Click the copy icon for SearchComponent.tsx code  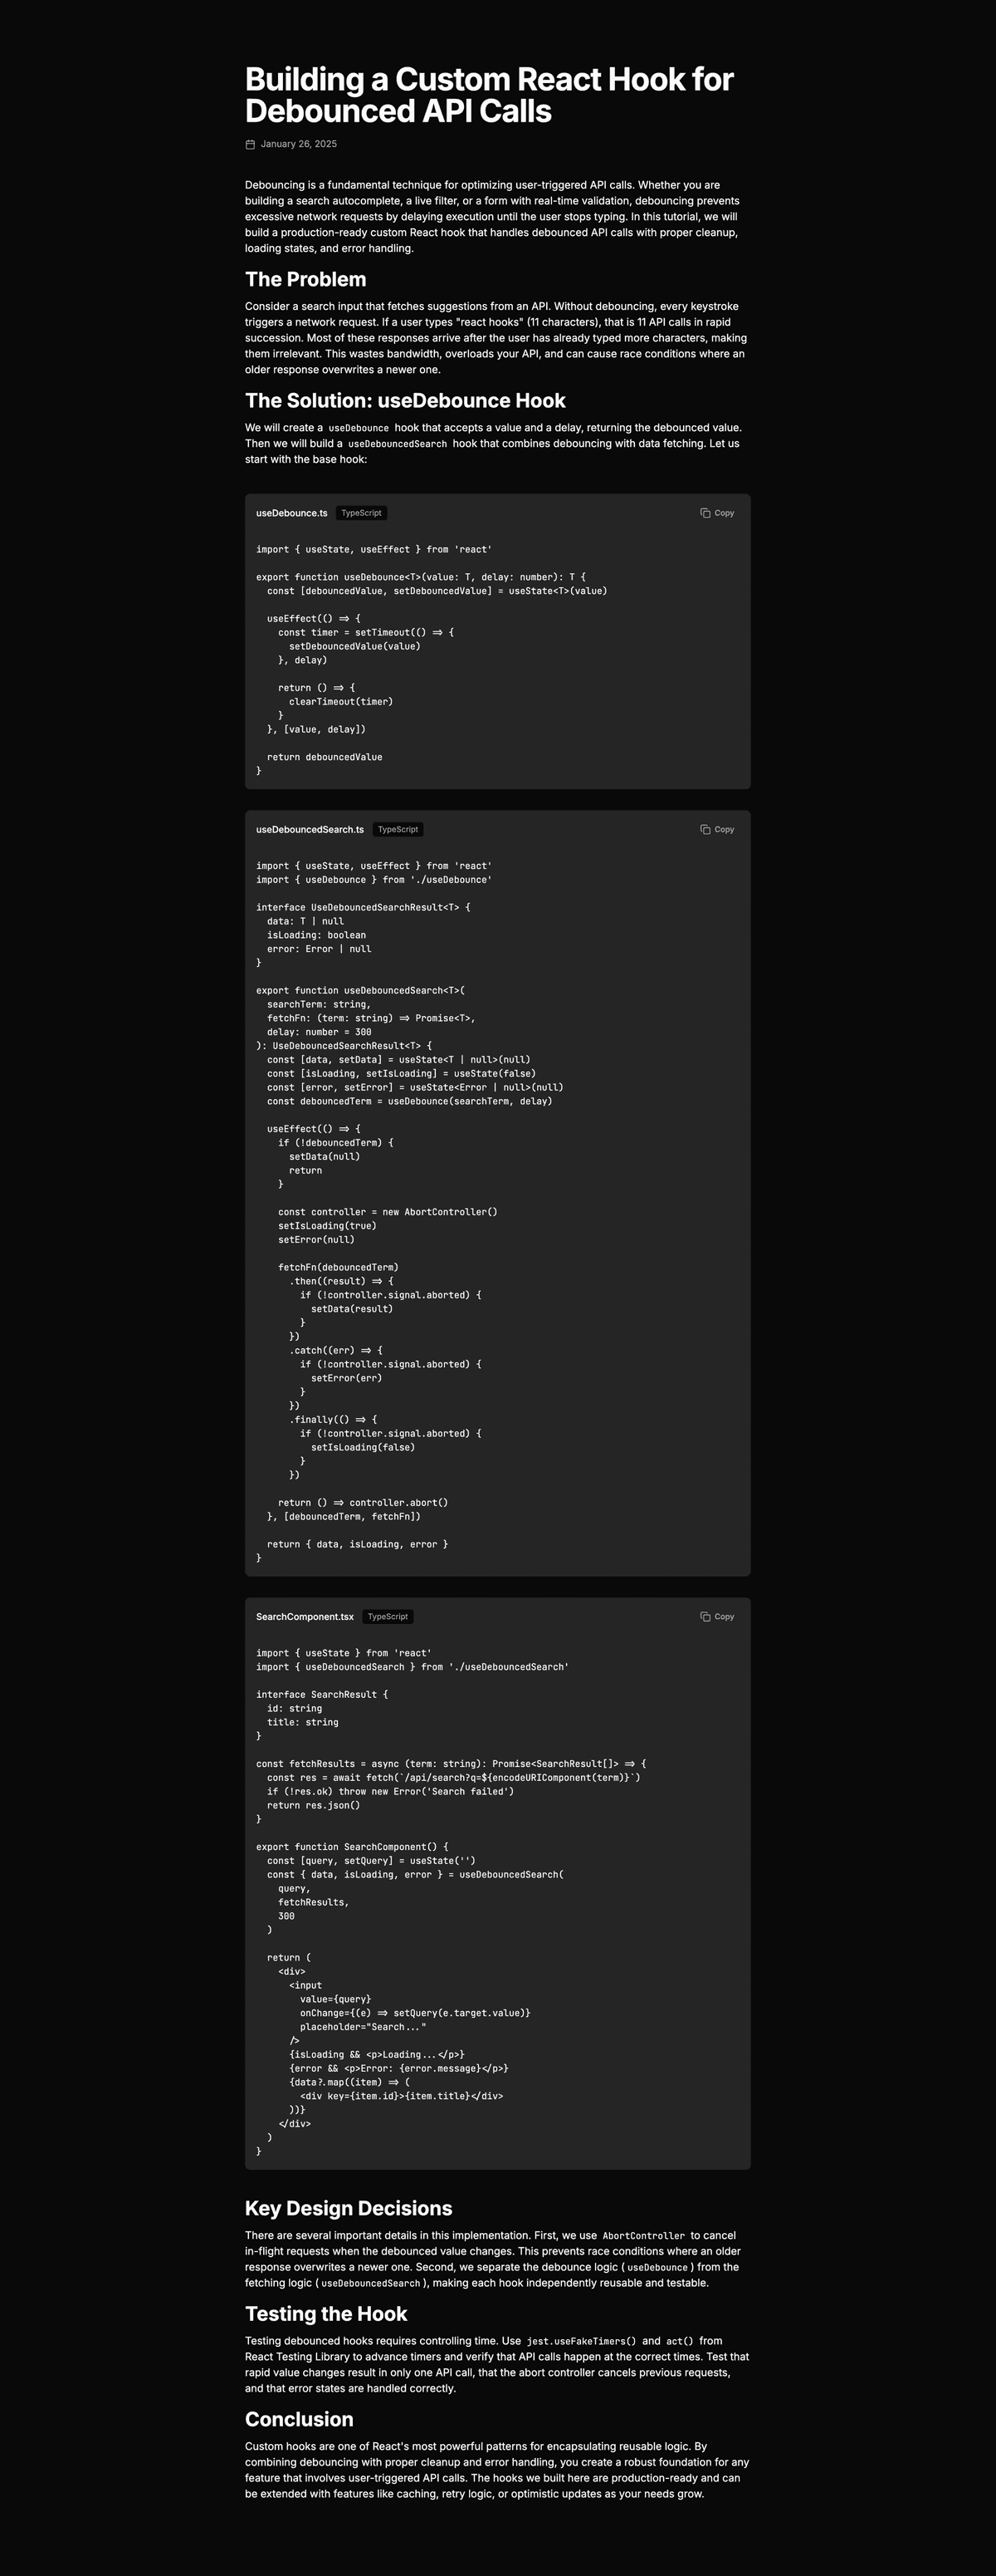pyautogui.click(x=705, y=1616)
